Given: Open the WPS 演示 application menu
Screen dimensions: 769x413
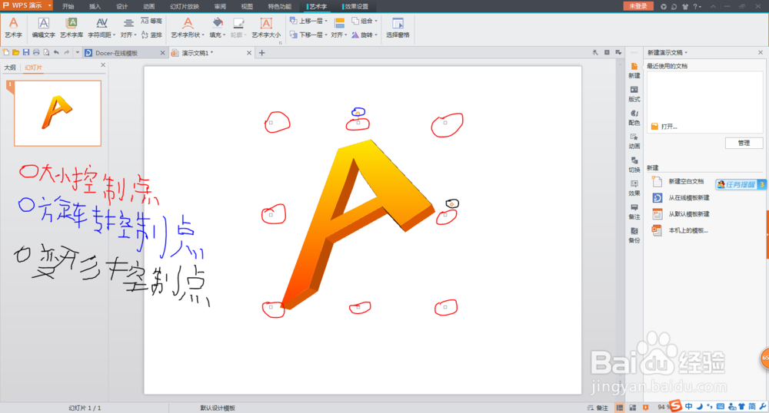Looking at the screenshot, I should 26,5.
